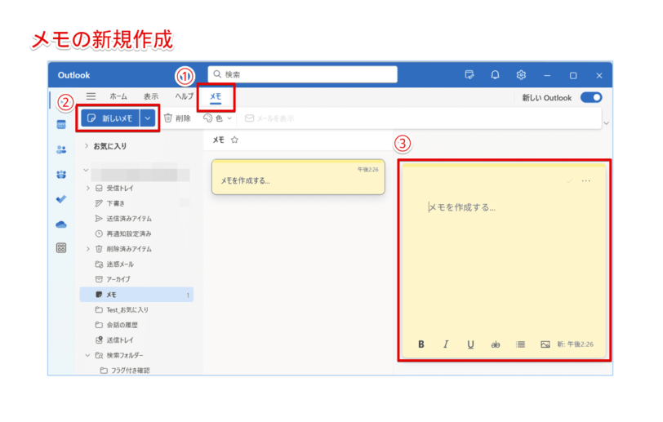This screenshot has width=663, height=422.
Task: Apply underline formatting in the memo
Action: click(x=470, y=344)
